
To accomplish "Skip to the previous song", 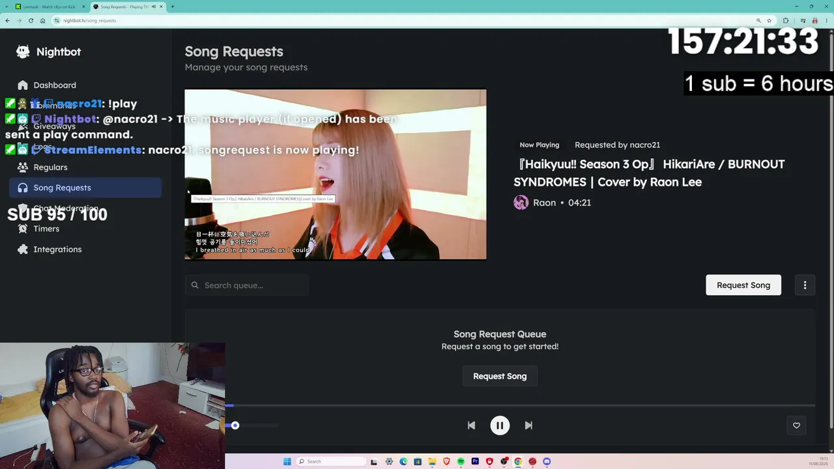I will [471, 425].
